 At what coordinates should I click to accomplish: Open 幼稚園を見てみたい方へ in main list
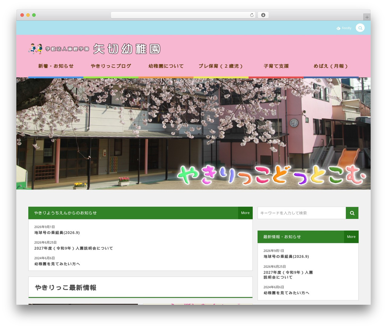(x=57, y=264)
